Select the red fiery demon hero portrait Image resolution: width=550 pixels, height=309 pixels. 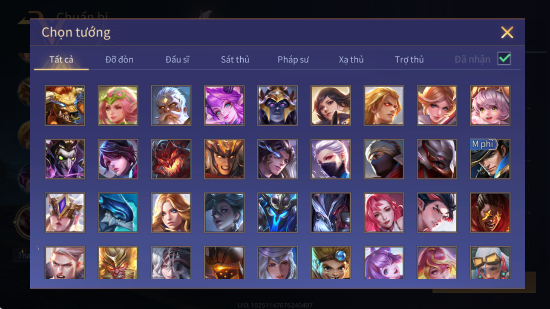pyautogui.click(x=171, y=159)
